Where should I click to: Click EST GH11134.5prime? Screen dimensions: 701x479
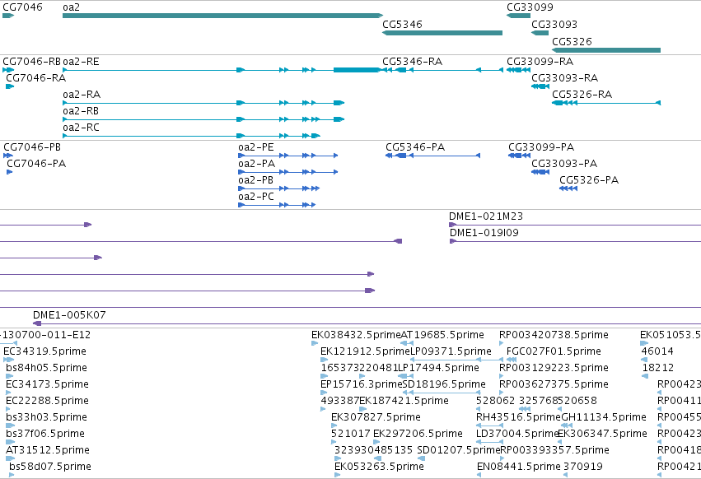tap(604, 417)
